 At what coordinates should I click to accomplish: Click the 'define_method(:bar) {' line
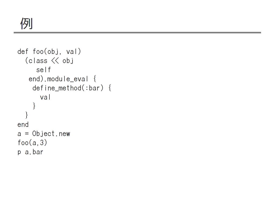coord(72,88)
